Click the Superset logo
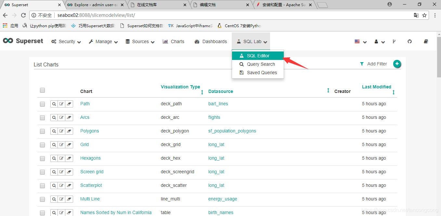This screenshot has width=441, height=216. pyautogui.click(x=23, y=41)
